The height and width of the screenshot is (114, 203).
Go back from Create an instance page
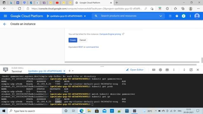(5, 24)
